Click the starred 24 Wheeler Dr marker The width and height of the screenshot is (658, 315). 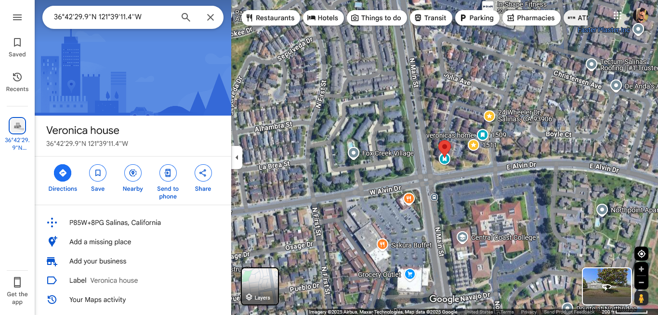tap(489, 116)
